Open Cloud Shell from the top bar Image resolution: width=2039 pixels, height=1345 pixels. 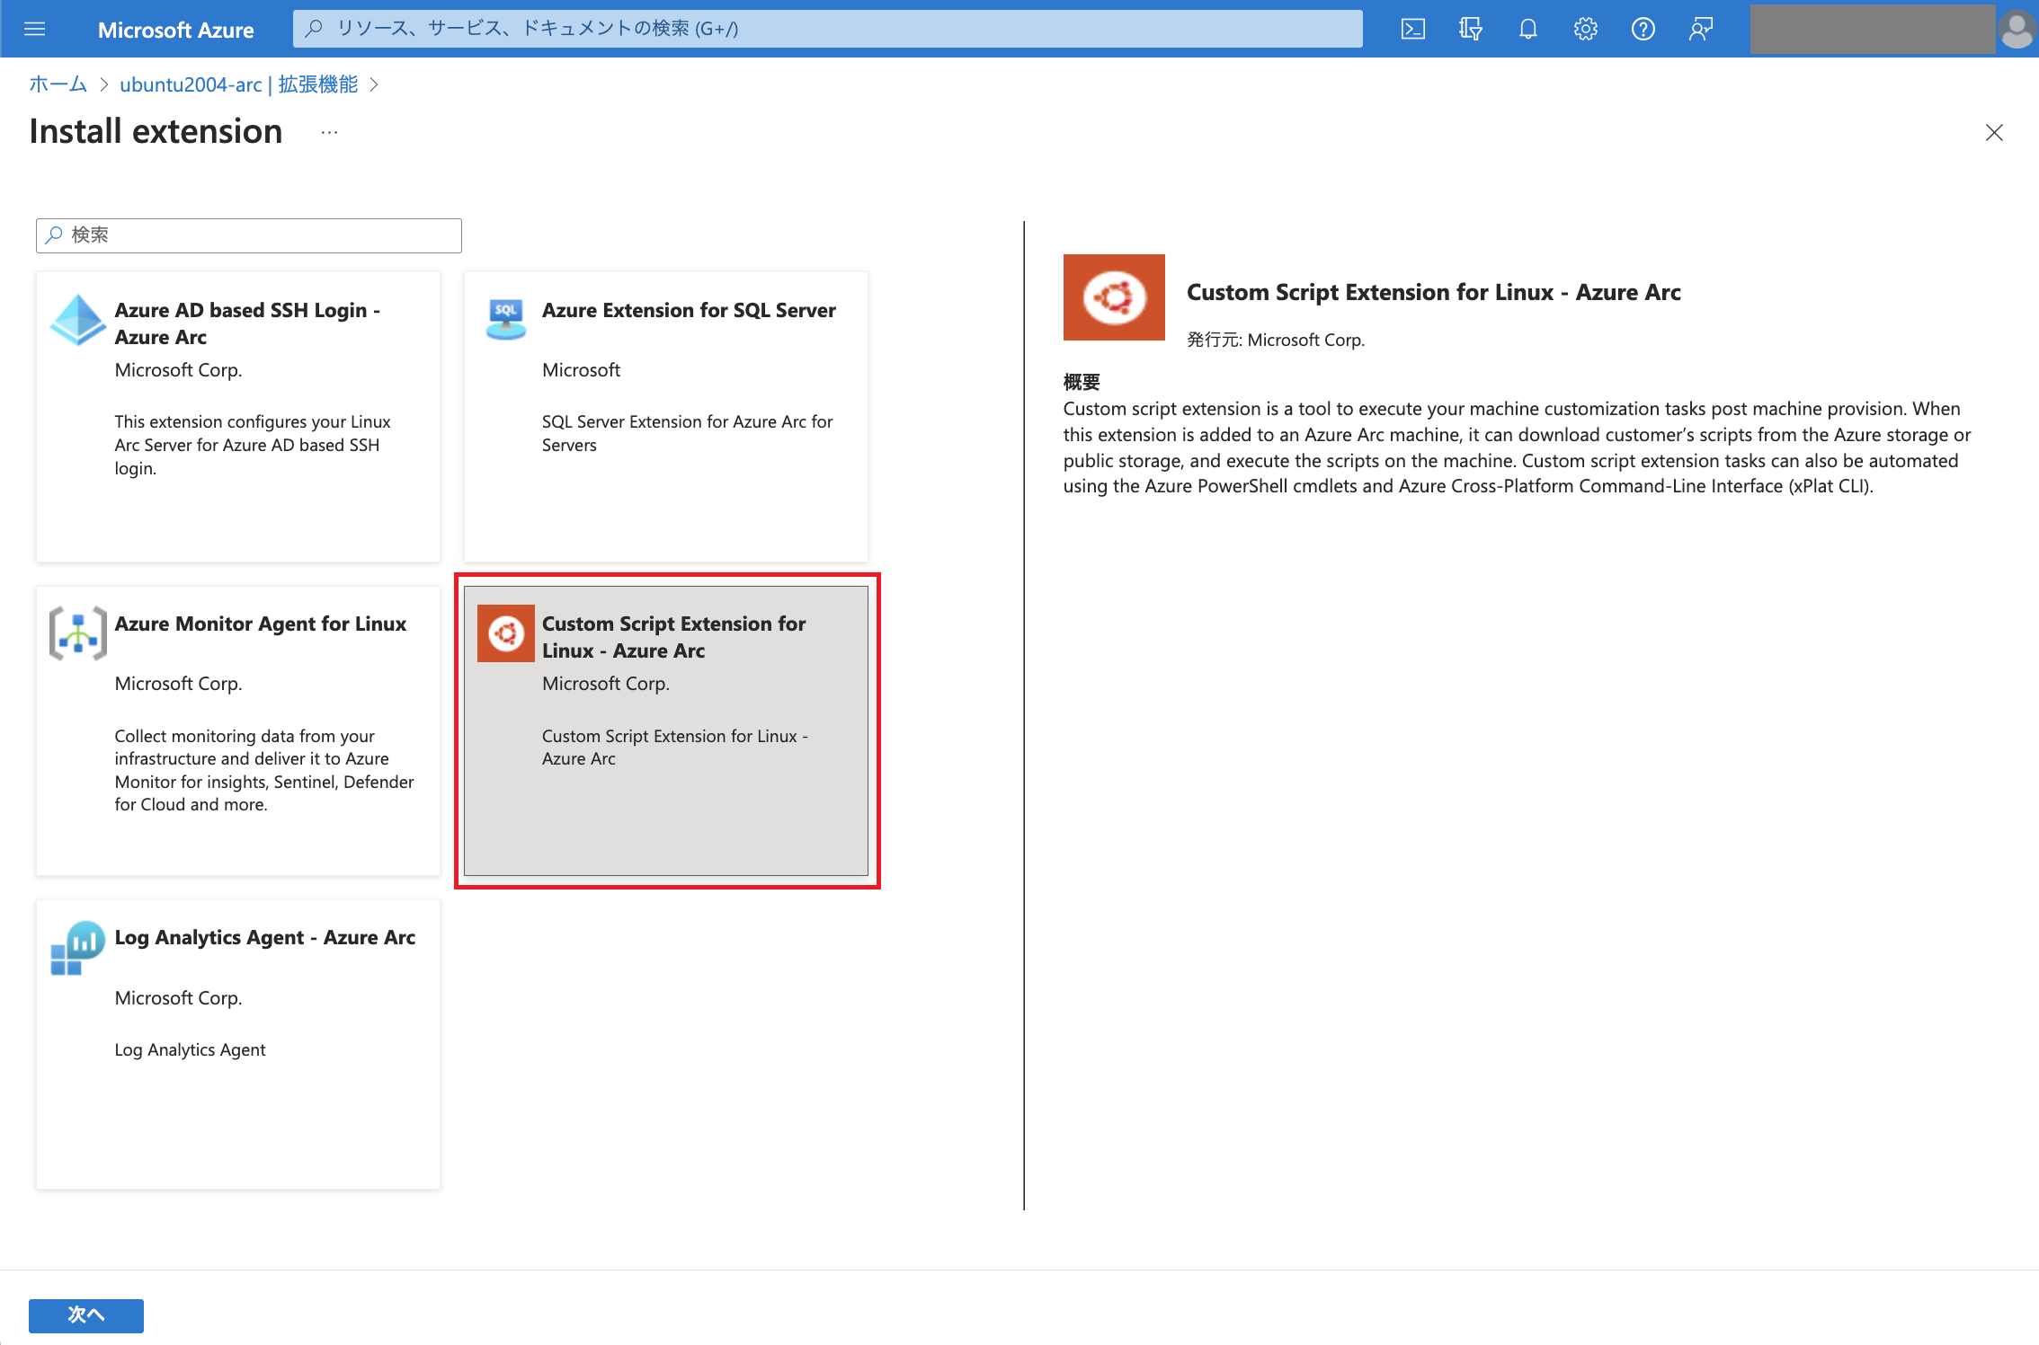click(1412, 29)
